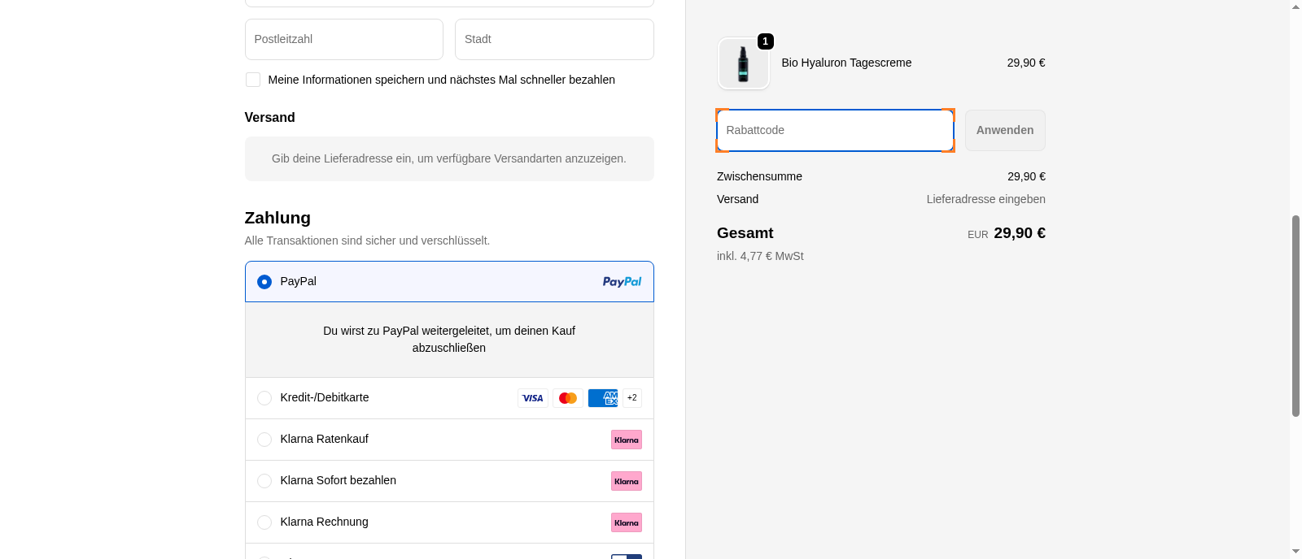The width and height of the screenshot is (1302, 559).
Task: Click the page vertical scrollbar thumb
Action: (x=1295, y=315)
